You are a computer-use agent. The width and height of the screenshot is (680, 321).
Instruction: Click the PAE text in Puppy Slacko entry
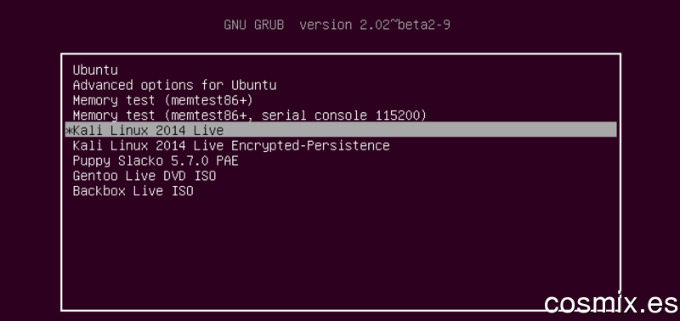[227, 160]
